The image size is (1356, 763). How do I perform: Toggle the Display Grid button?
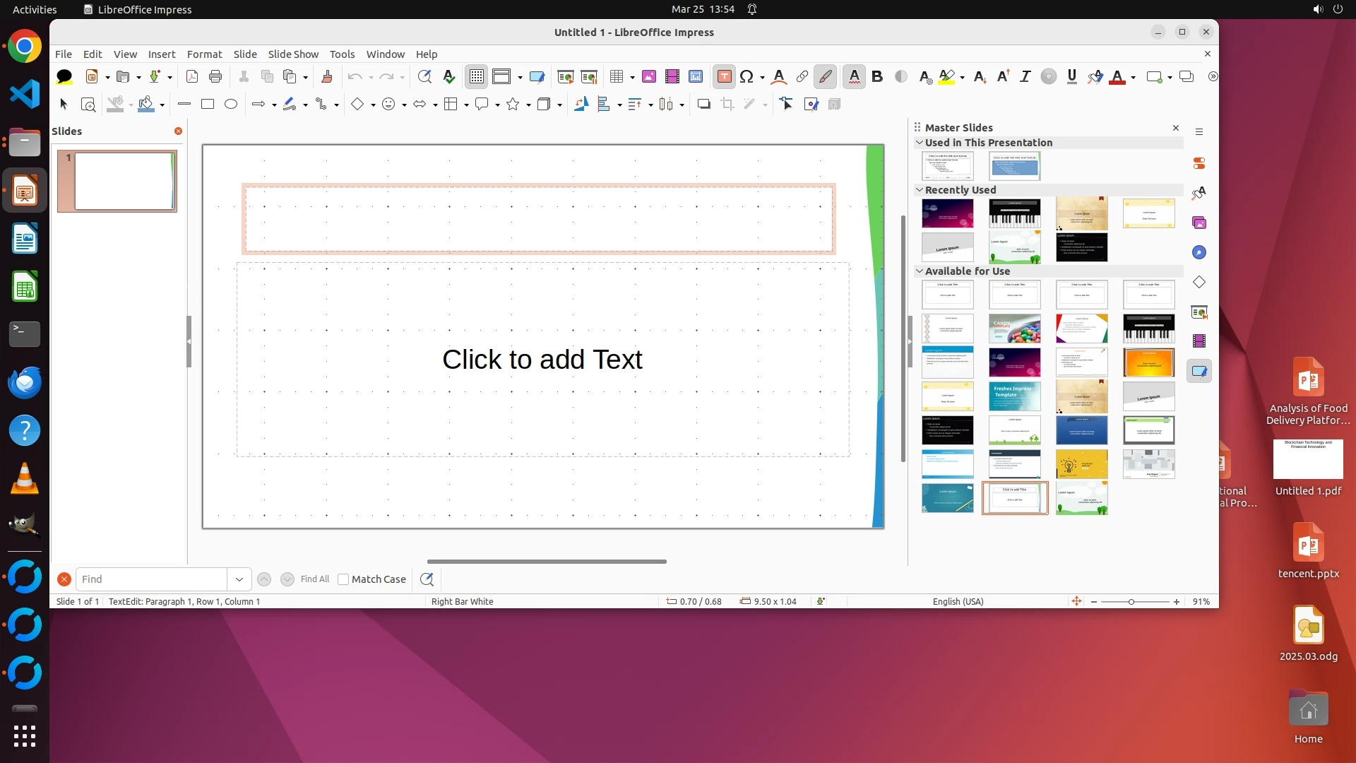coord(477,76)
